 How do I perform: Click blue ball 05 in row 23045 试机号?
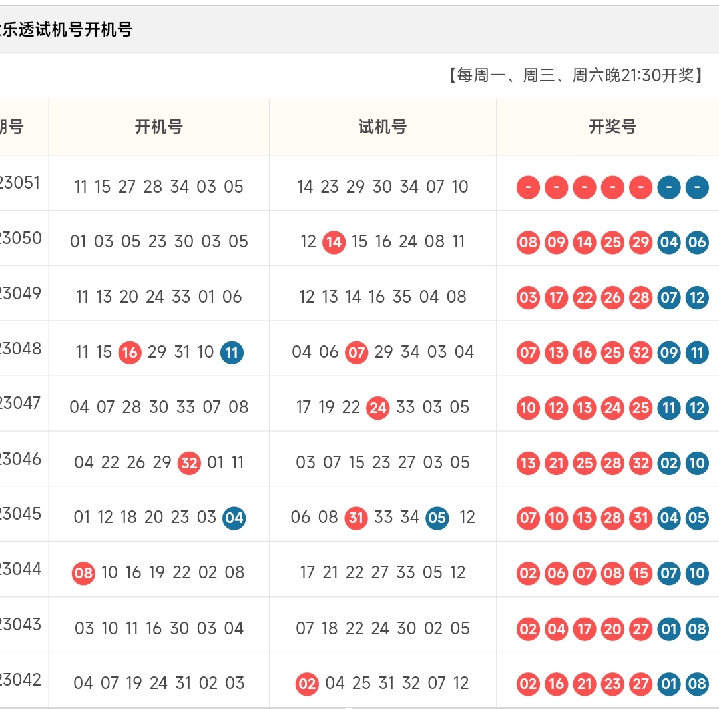click(437, 518)
